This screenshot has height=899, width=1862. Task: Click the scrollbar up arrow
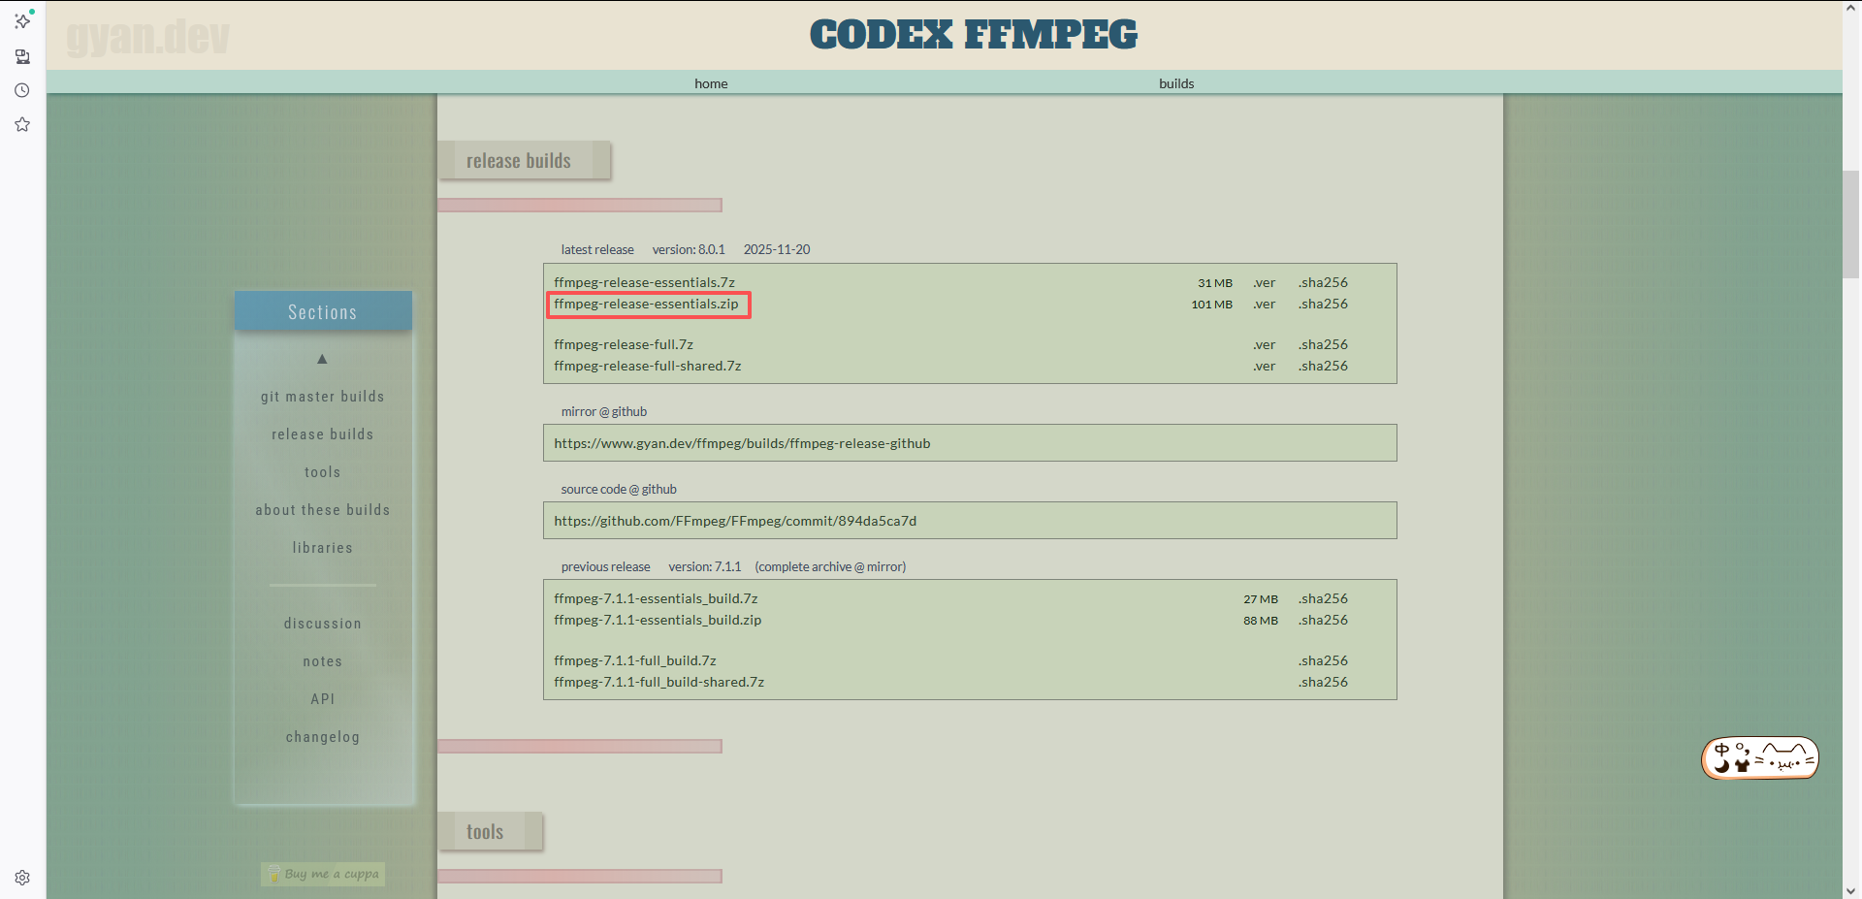(x=1851, y=8)
